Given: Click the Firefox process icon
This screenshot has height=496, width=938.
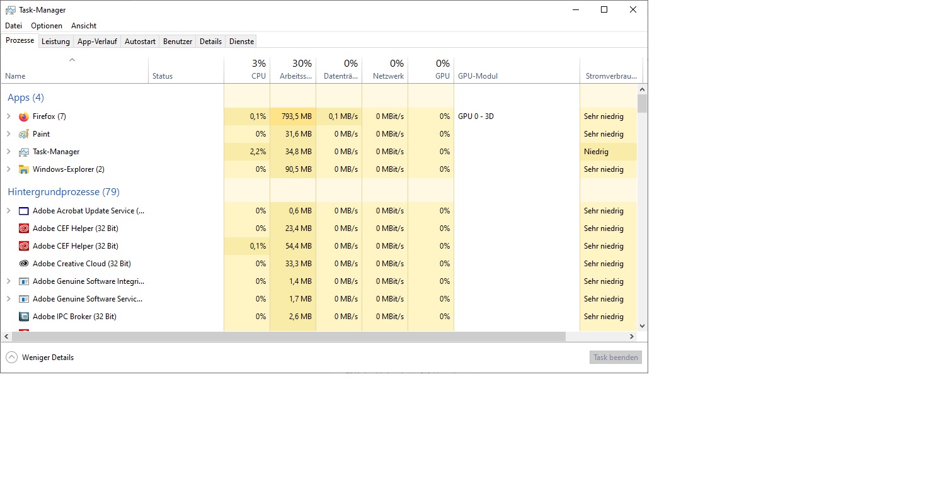Looking at the screenshot, I should pyautogui.click(x=24, y=116).
